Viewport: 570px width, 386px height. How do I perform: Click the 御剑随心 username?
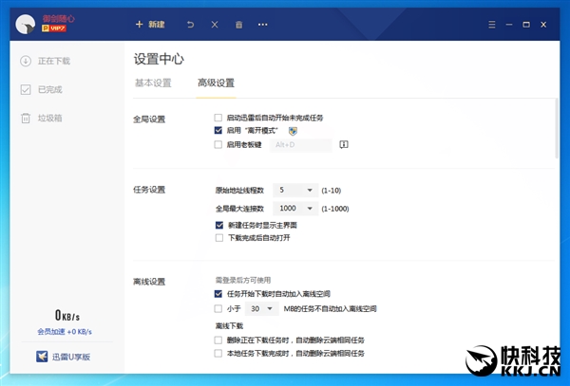click(59, 19)
